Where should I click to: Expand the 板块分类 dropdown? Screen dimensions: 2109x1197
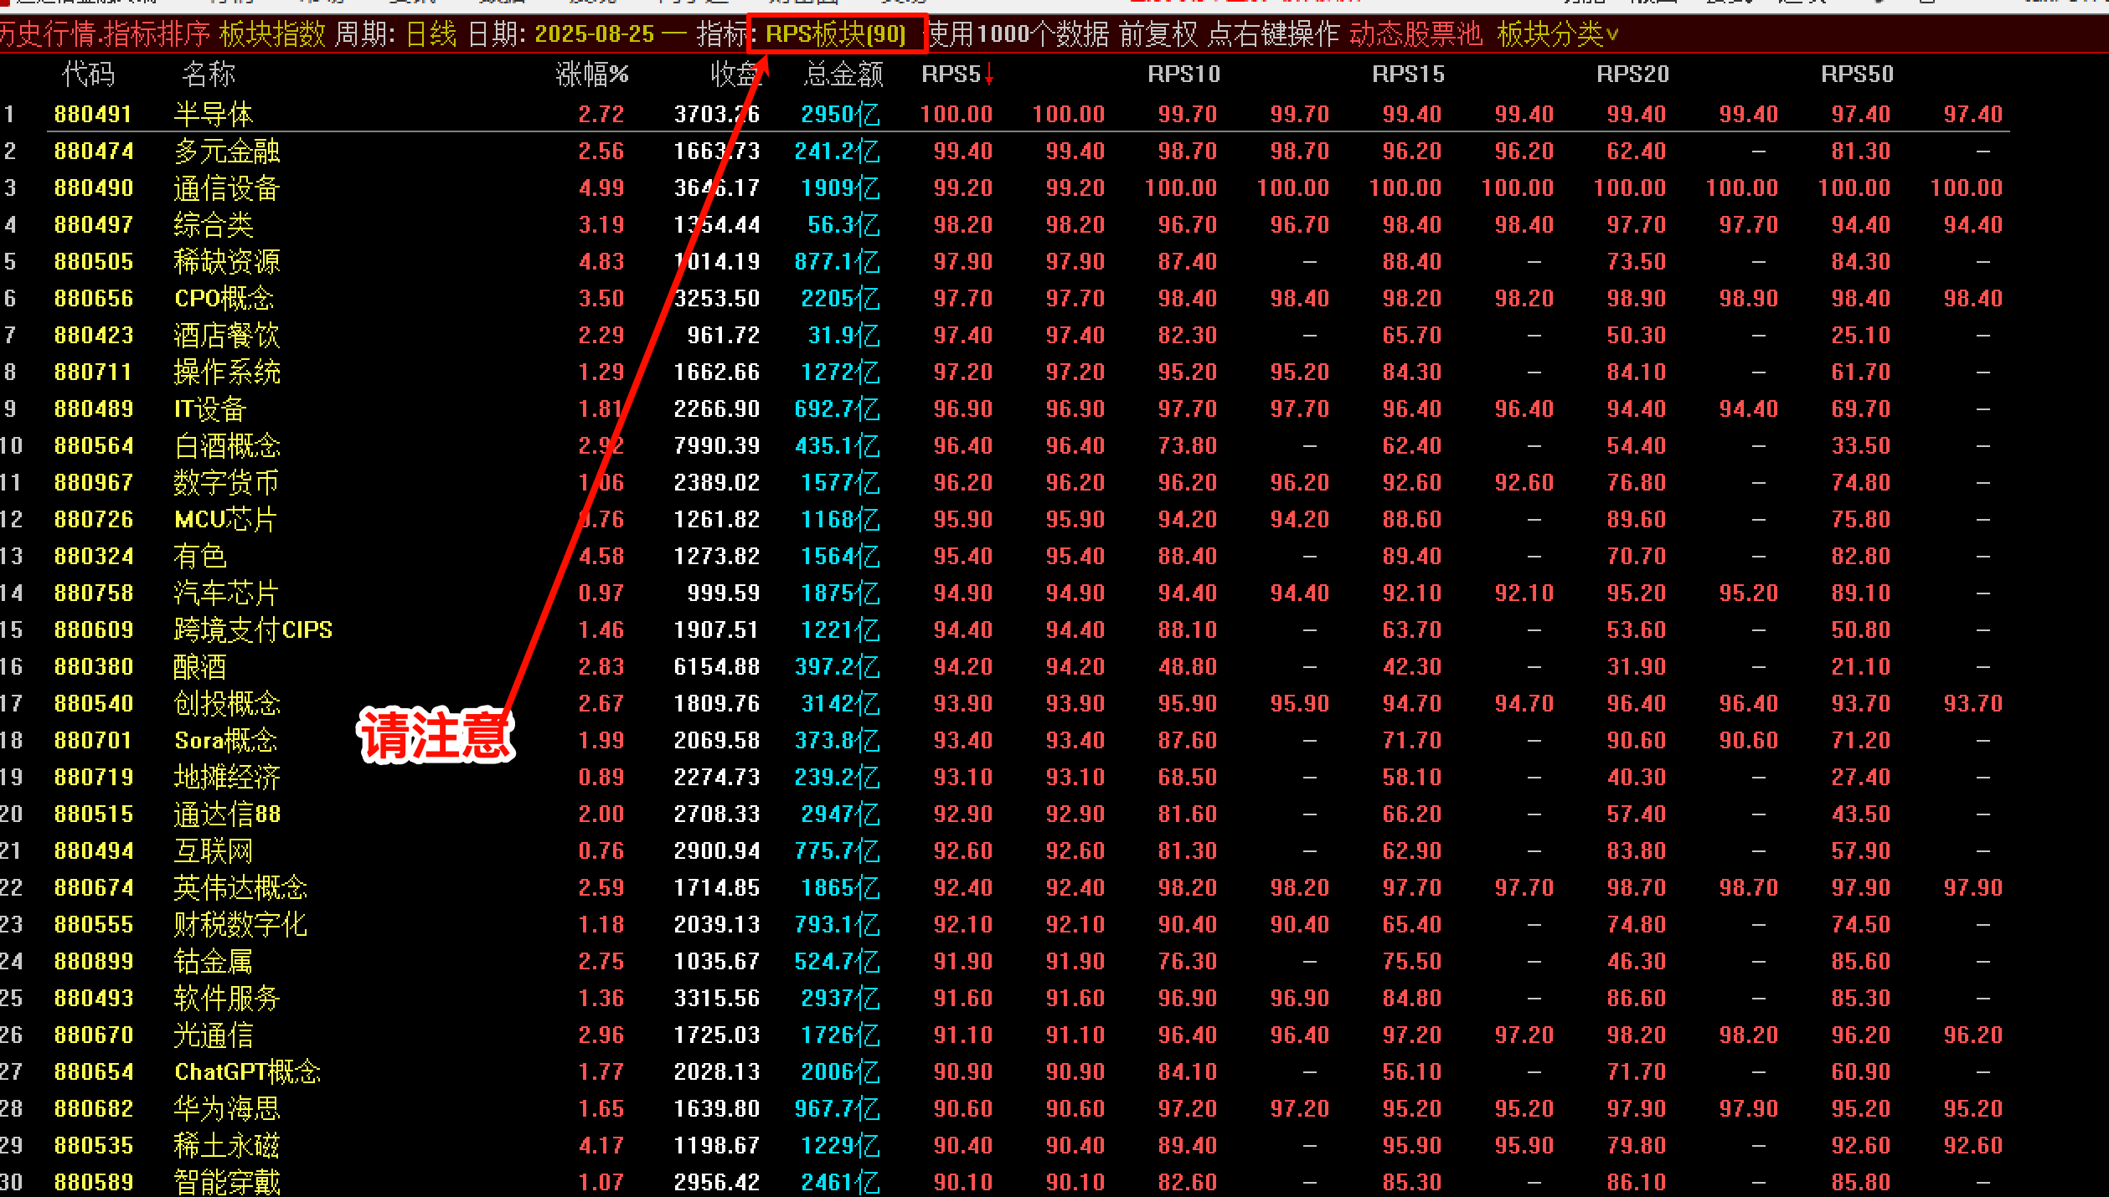pyautogui.click(x=1557, y=34)
